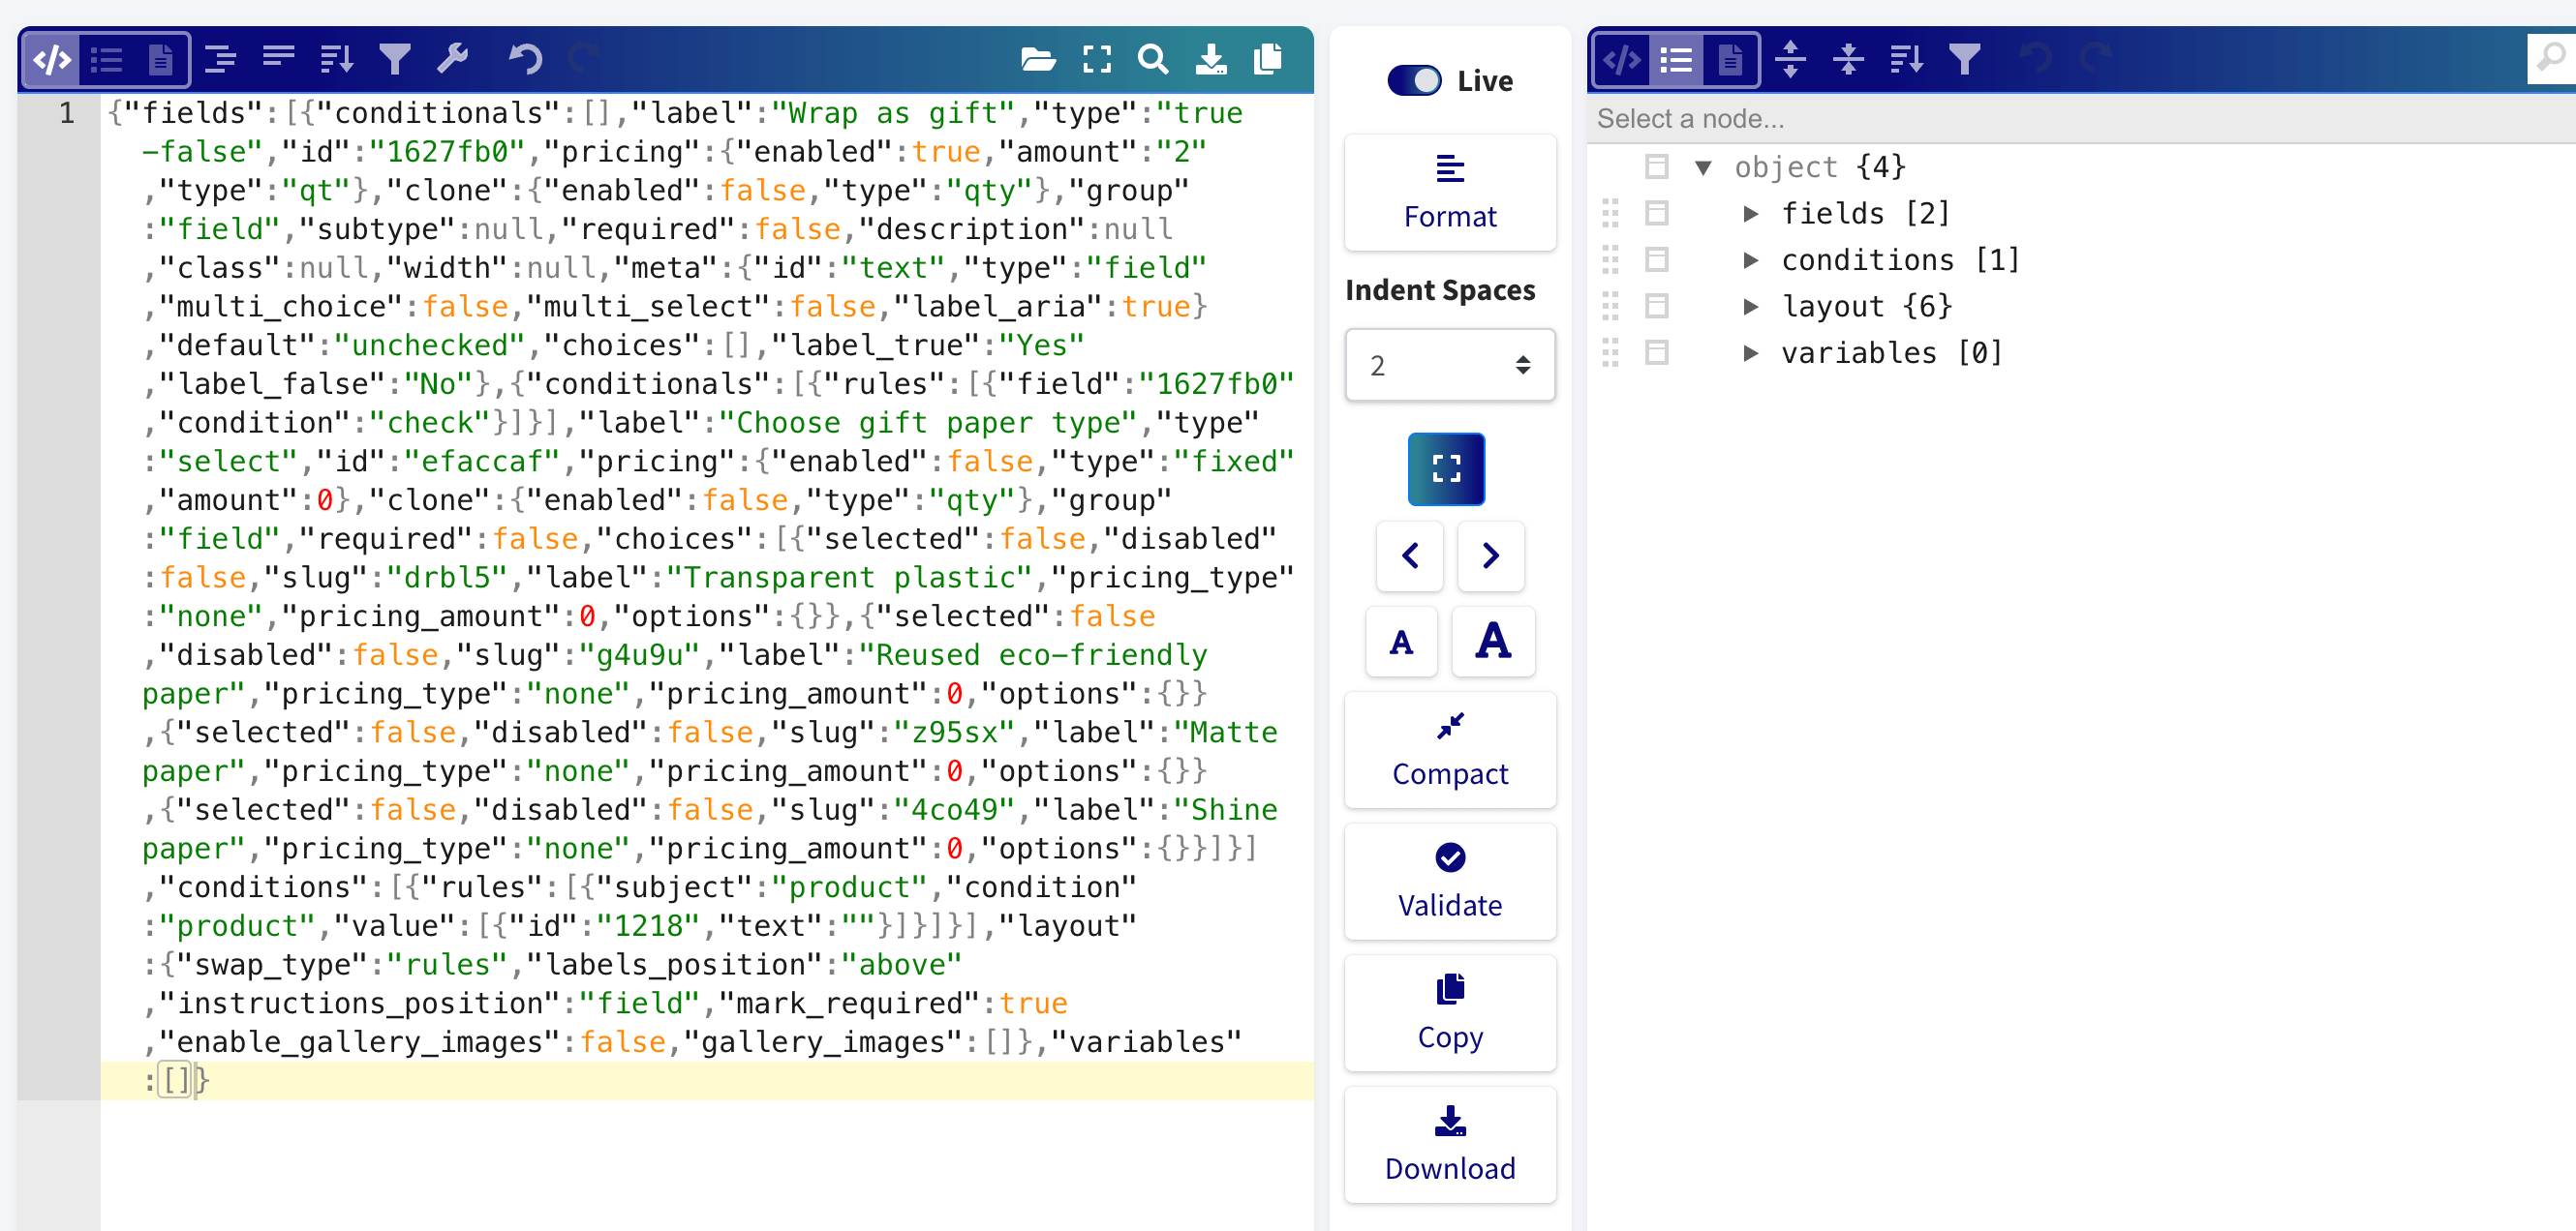Open context menu for layout row

tap(1657, 306)
